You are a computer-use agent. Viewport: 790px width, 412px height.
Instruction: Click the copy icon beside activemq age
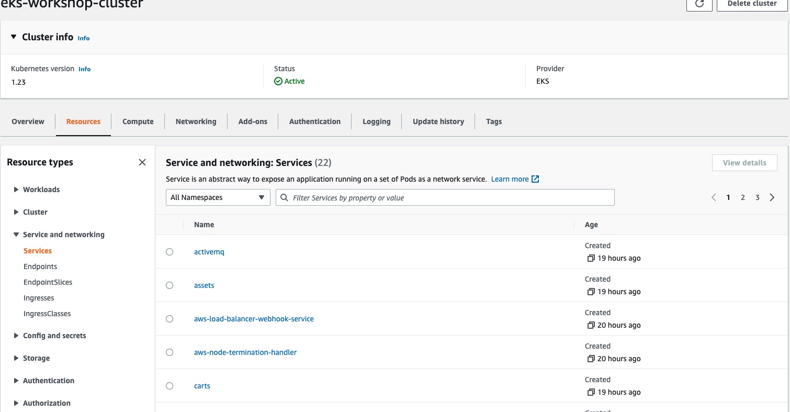coord(591,258)
